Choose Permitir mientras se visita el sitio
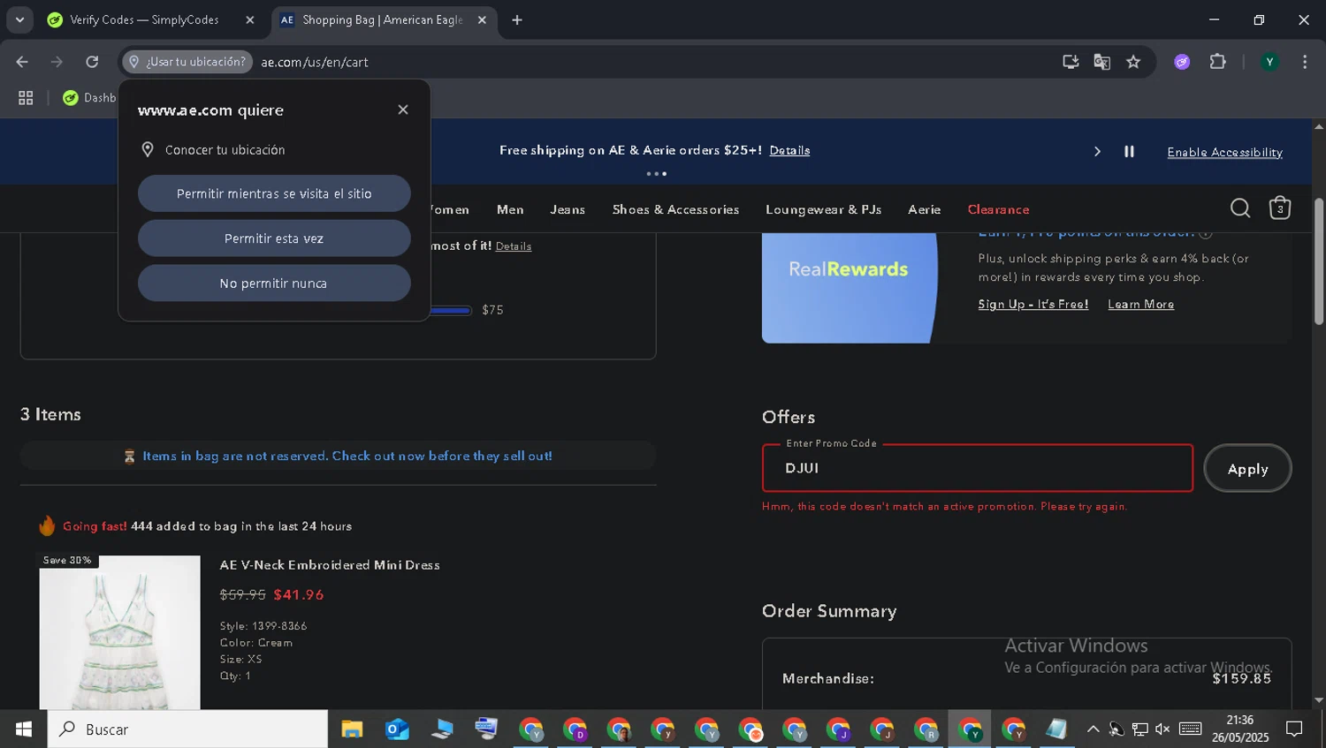Screen dimensions: 1326x748 (x=274, y=193)
